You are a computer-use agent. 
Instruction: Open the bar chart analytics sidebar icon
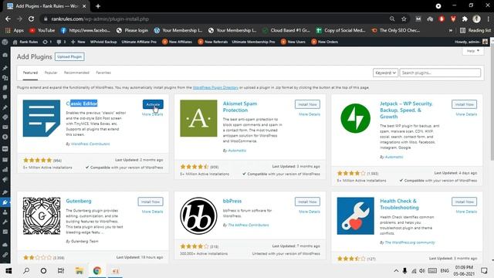5,170
